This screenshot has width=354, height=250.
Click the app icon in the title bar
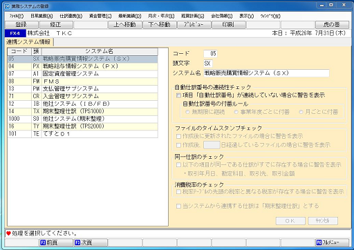7,6
